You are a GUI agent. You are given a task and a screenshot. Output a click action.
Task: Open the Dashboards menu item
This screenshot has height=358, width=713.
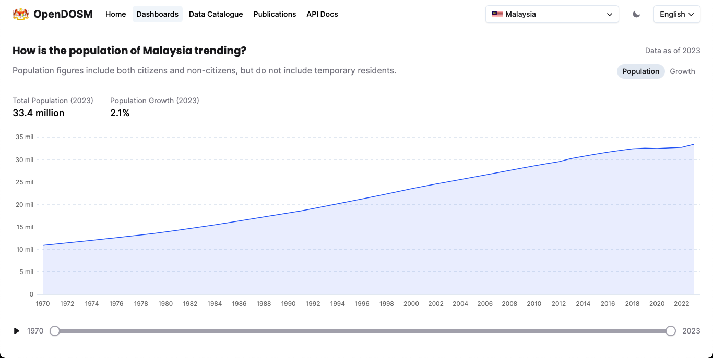[x=158, y=14]
